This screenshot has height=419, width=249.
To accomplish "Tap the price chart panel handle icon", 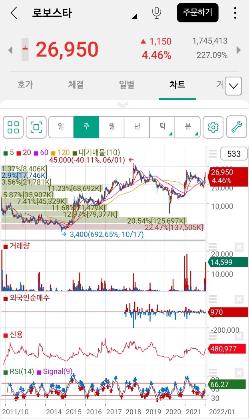I will click(213, 154).
